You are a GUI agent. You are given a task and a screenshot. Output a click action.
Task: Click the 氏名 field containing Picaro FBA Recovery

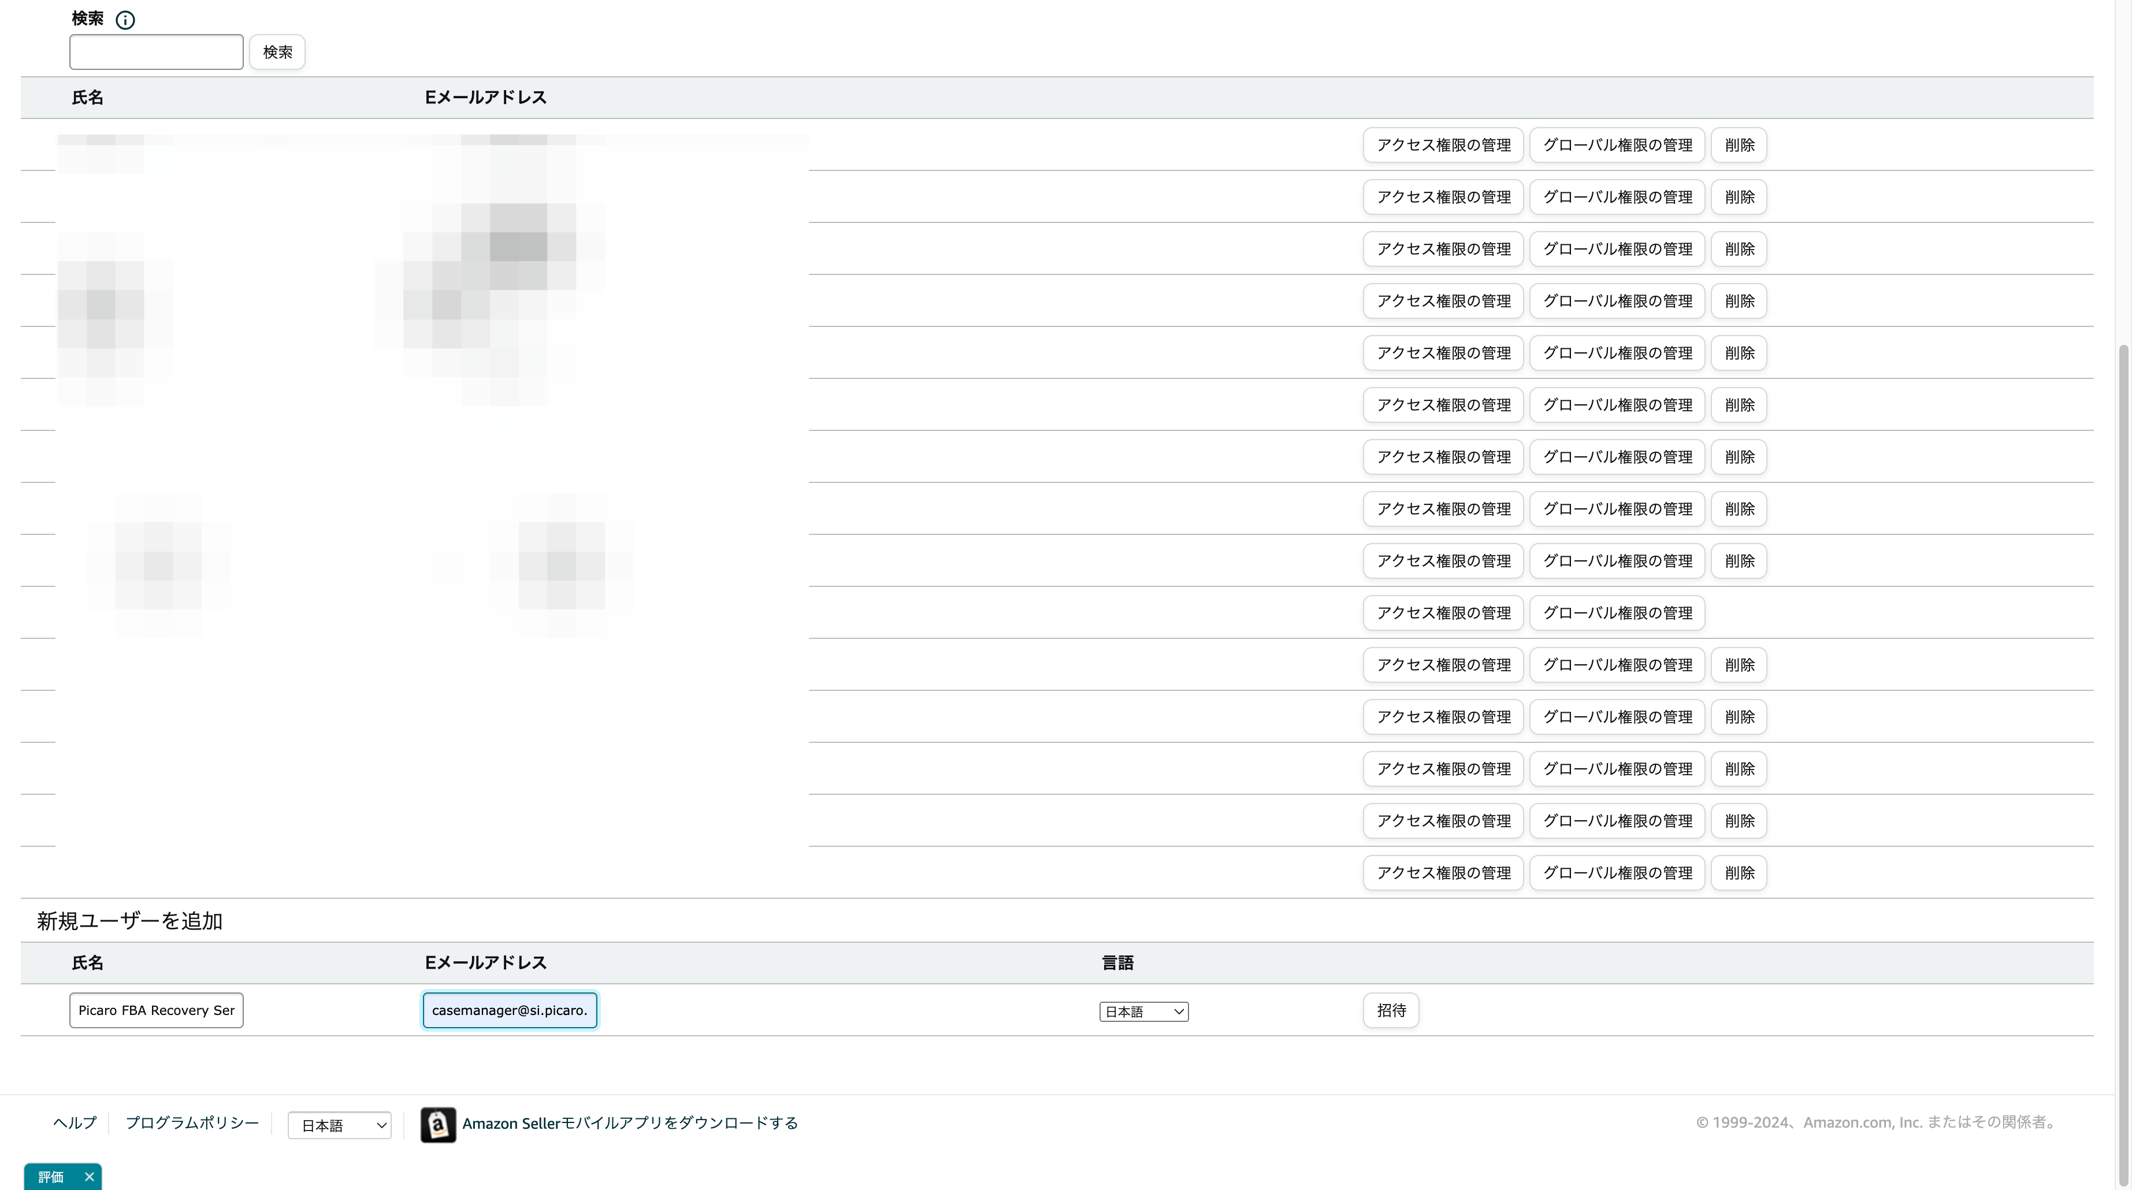(157, 1010)
